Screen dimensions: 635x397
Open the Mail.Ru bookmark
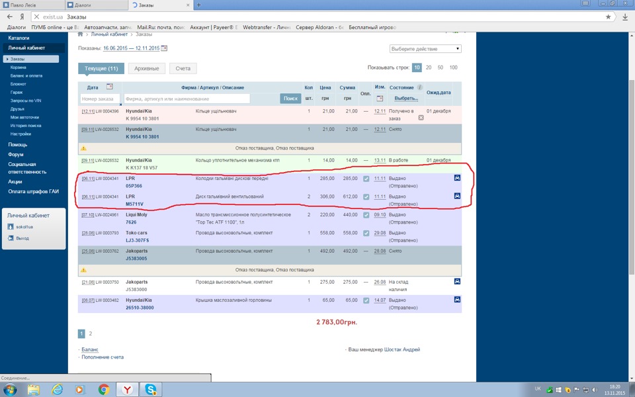pyautogui.click(x=161, y=27)
